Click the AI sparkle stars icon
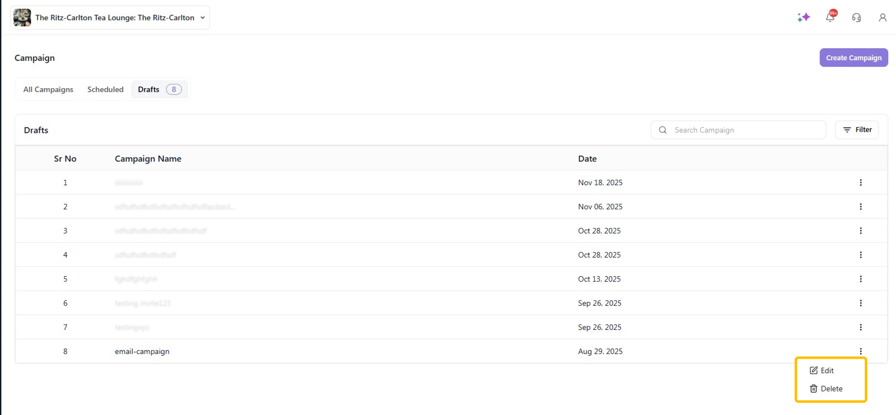 [804, 17]
